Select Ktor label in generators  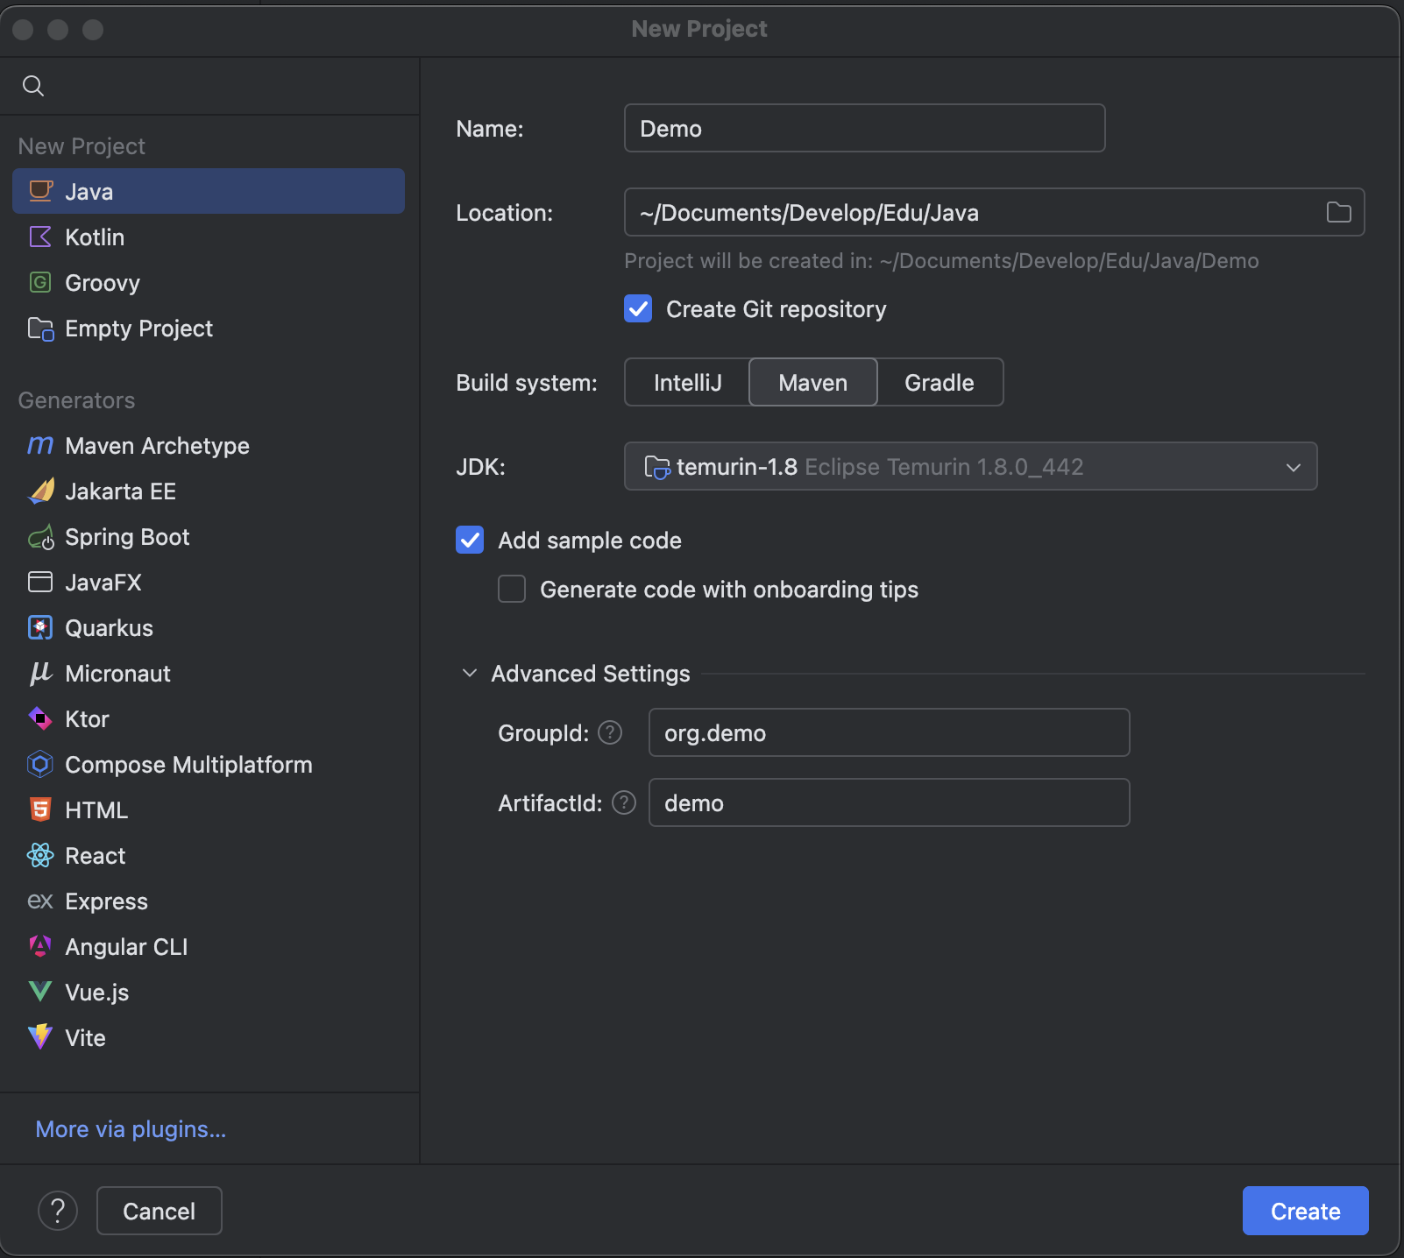pyautogui.click(x=87, y=718)
